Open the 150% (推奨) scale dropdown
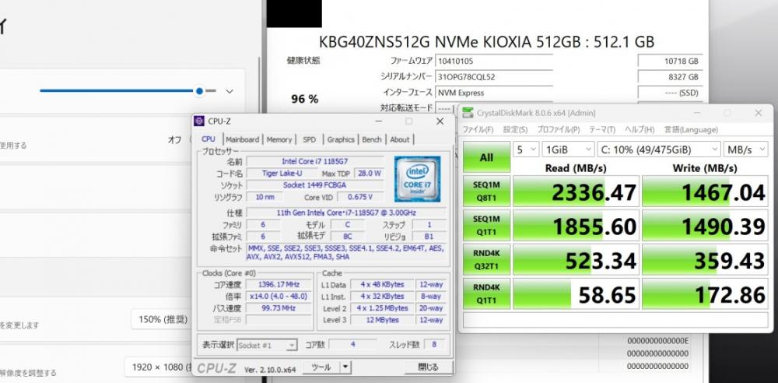Screen dimensions: 778x383 point(161,319)
